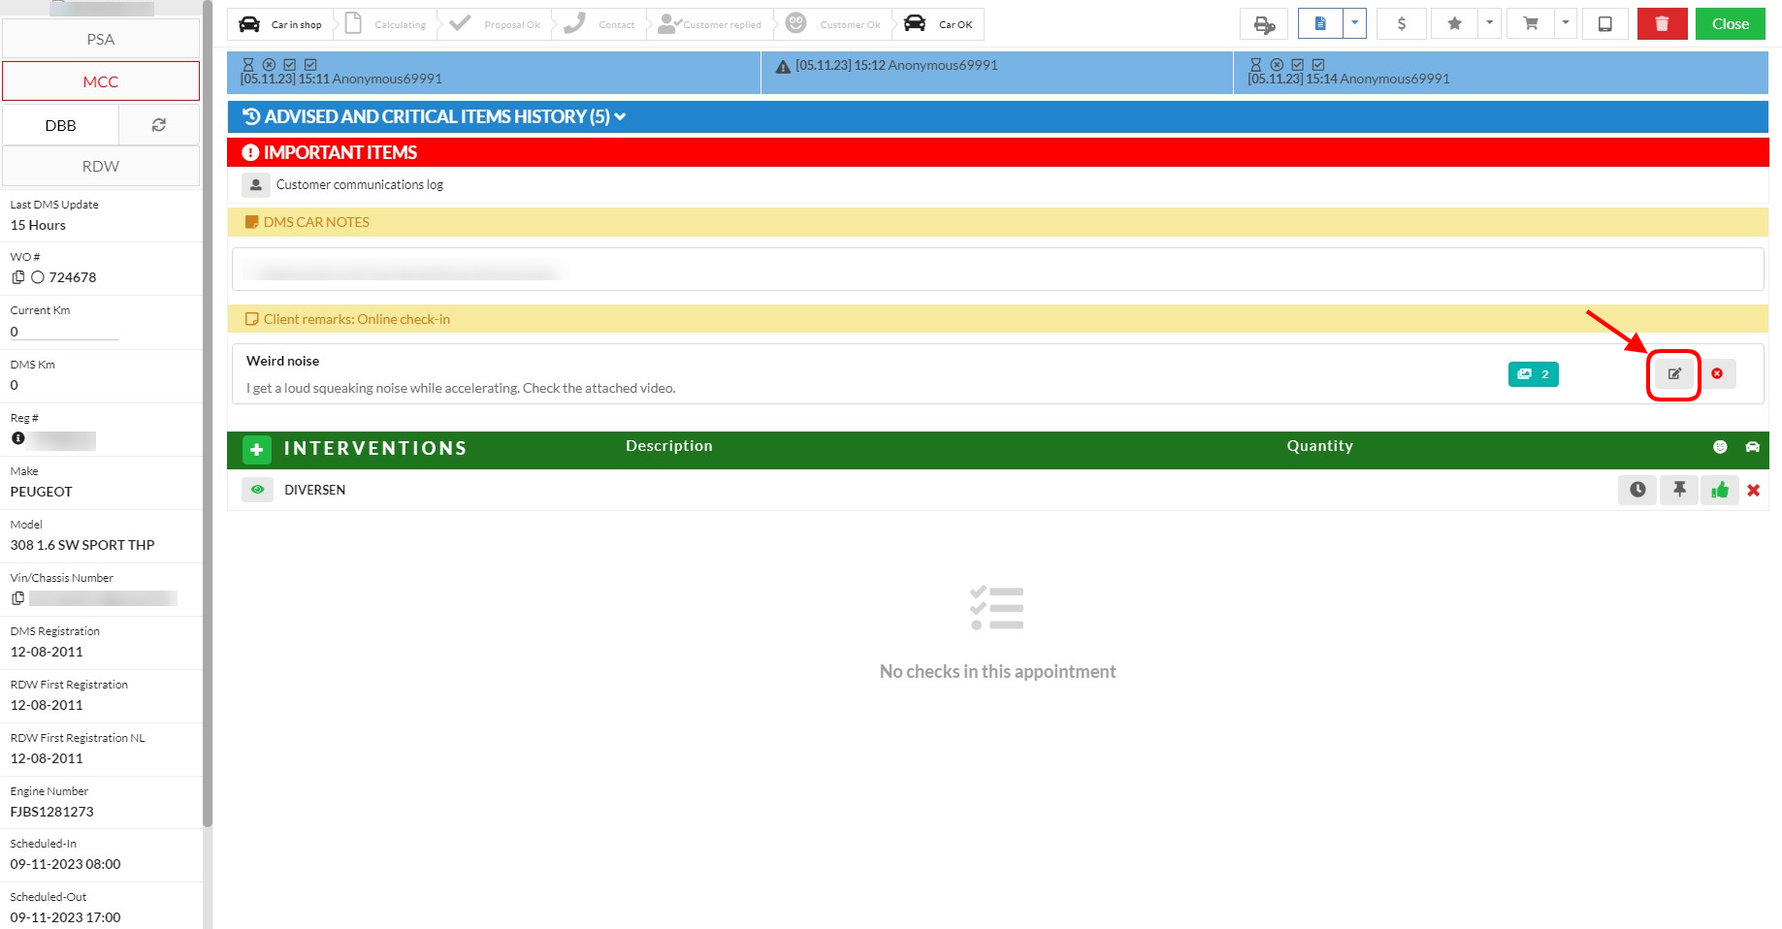
Task: Click the red trash delete button
Action: 1662,24
